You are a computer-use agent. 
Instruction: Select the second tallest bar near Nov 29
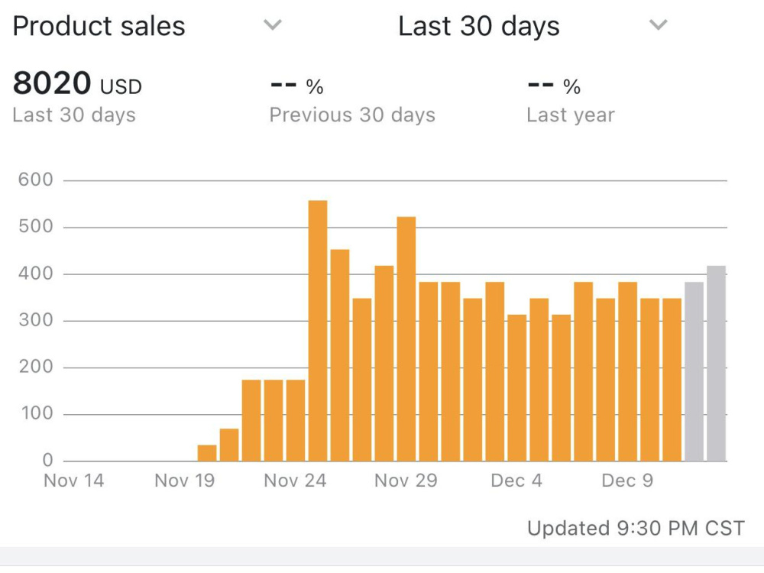(x=406, y=339)
